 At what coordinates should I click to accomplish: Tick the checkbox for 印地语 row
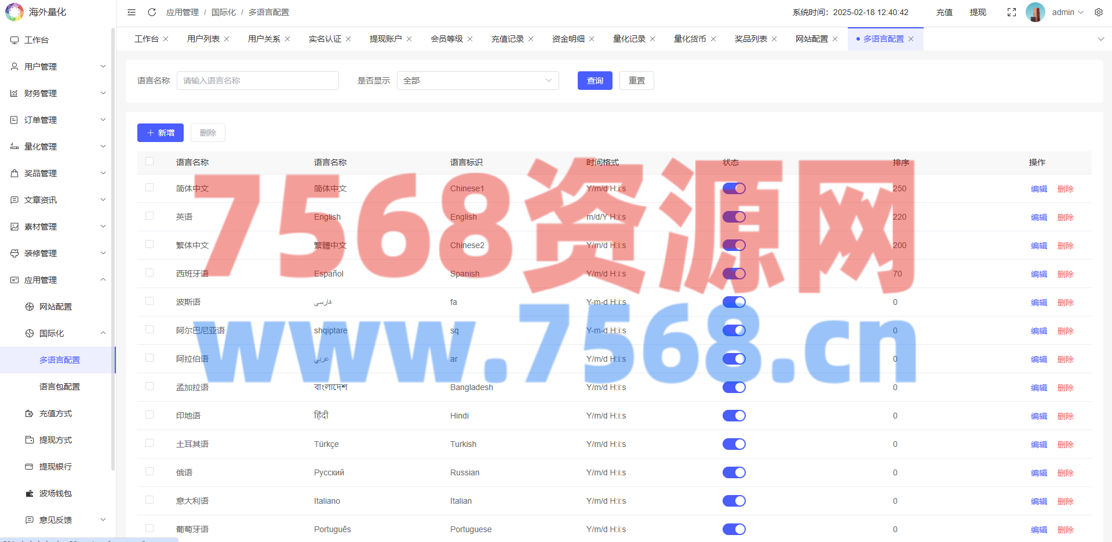pos(150,415)
